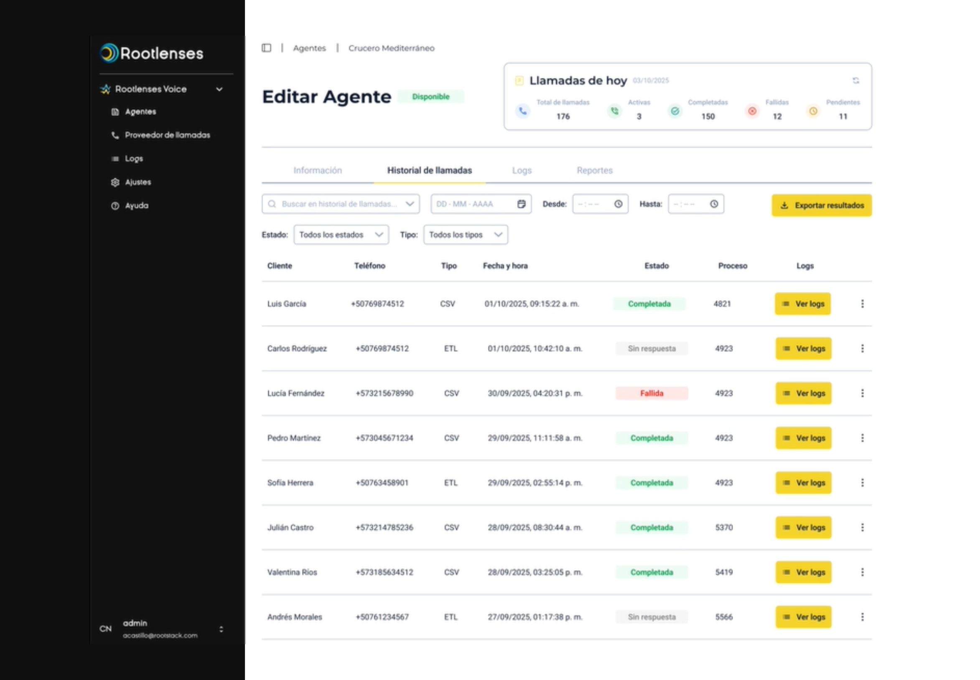Click the Desde clock icon

(618, 204)
